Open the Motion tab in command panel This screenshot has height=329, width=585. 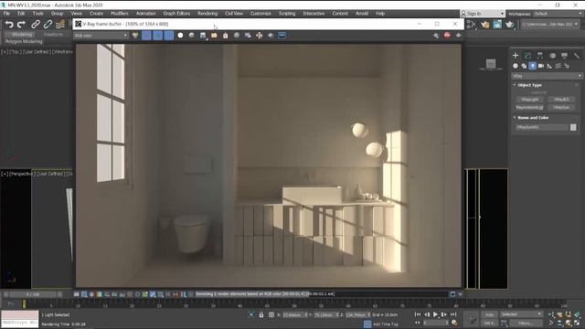tap(552, 56)
